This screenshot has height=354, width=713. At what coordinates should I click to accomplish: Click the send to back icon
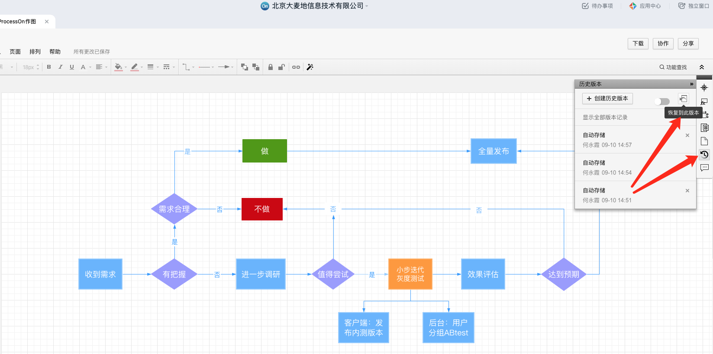tap(256, 67)
